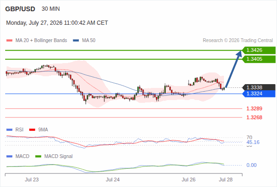The height and width of the screenshot is (187, 277).
Task: Click the Monday, July 27, 2026 timestamp
Action: [x=57, y=23]
